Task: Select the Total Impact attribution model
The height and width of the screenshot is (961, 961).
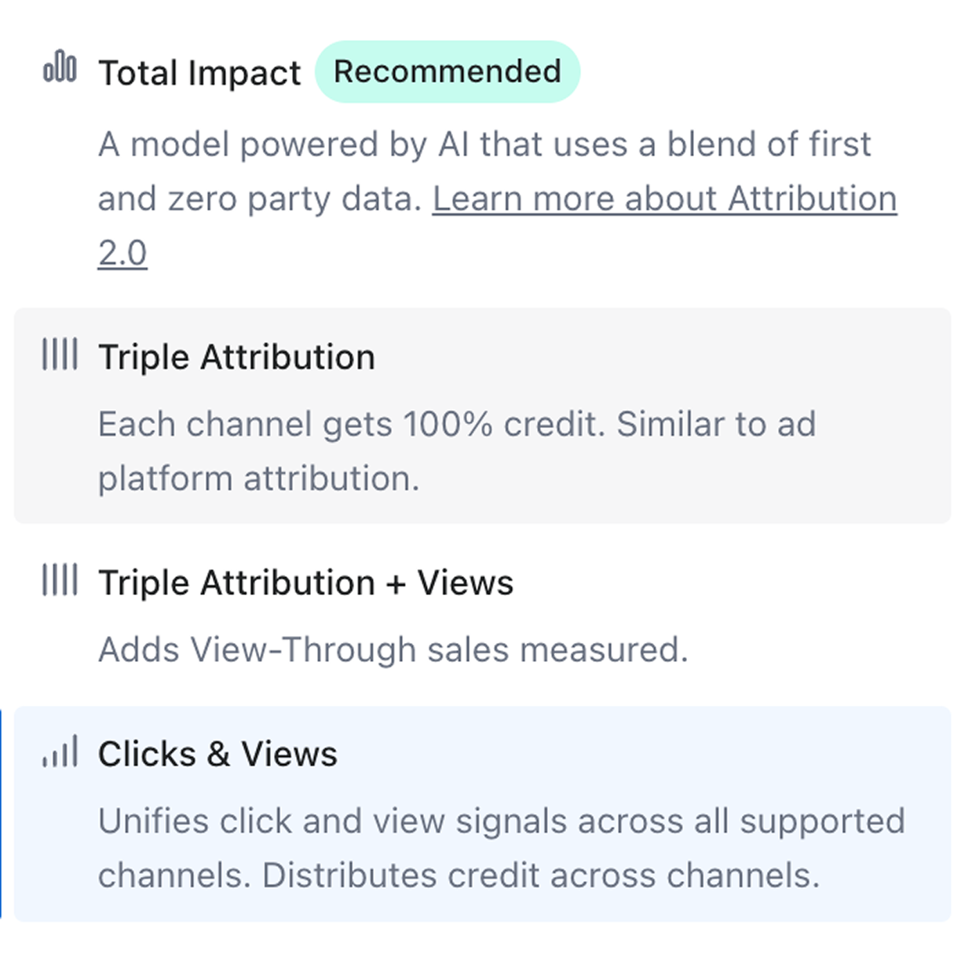Action: click(x=200, y=71)
